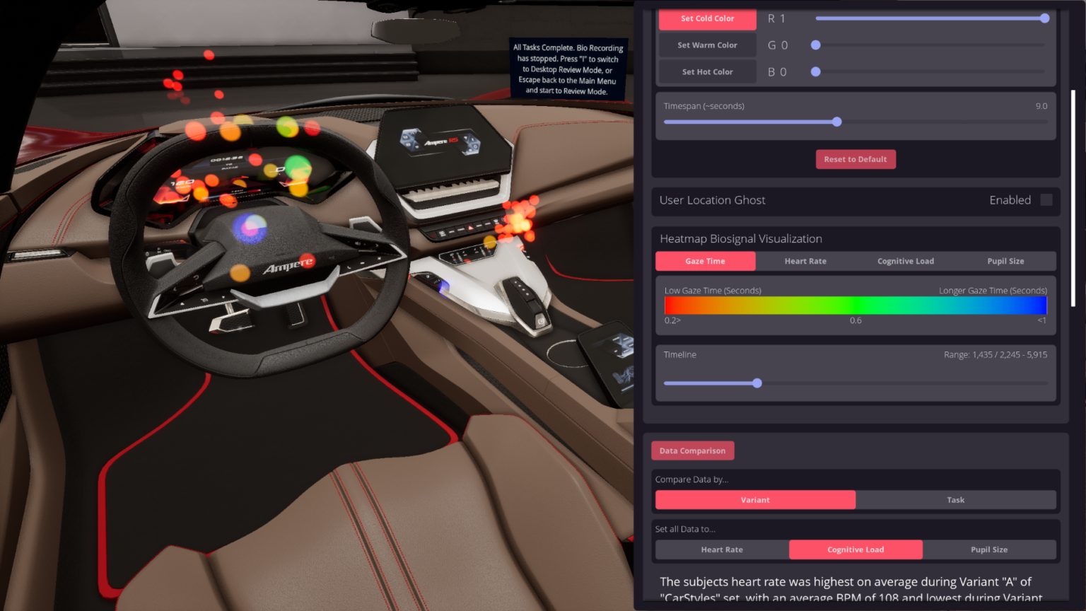
Task: Select the Cognitive Load heatmap tab
Action: [906, 261]
